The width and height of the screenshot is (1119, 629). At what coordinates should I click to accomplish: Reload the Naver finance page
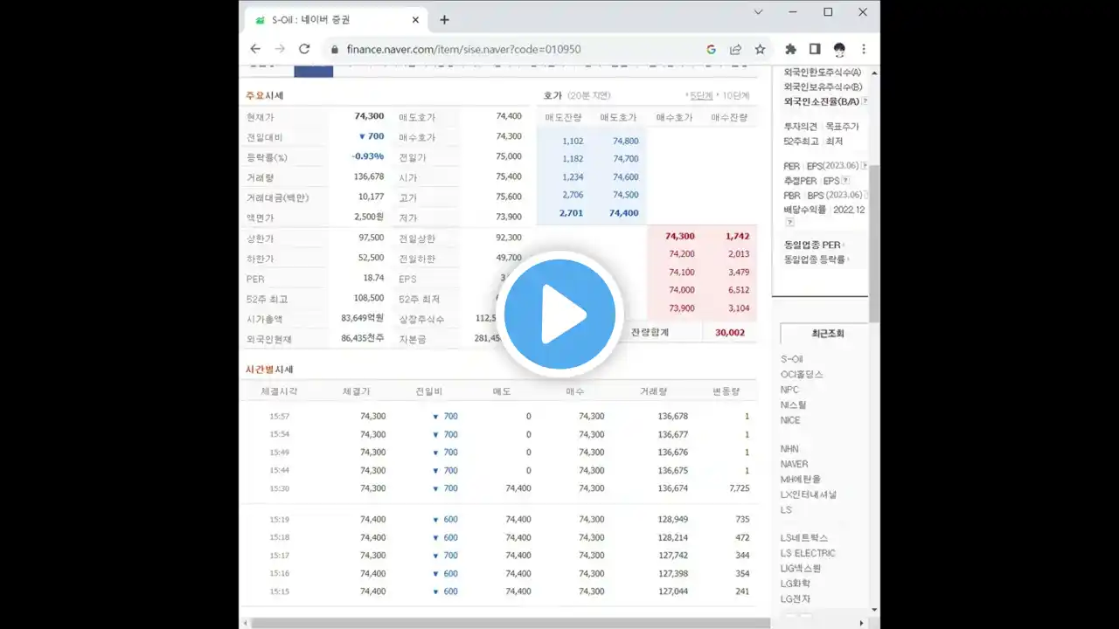304,49
